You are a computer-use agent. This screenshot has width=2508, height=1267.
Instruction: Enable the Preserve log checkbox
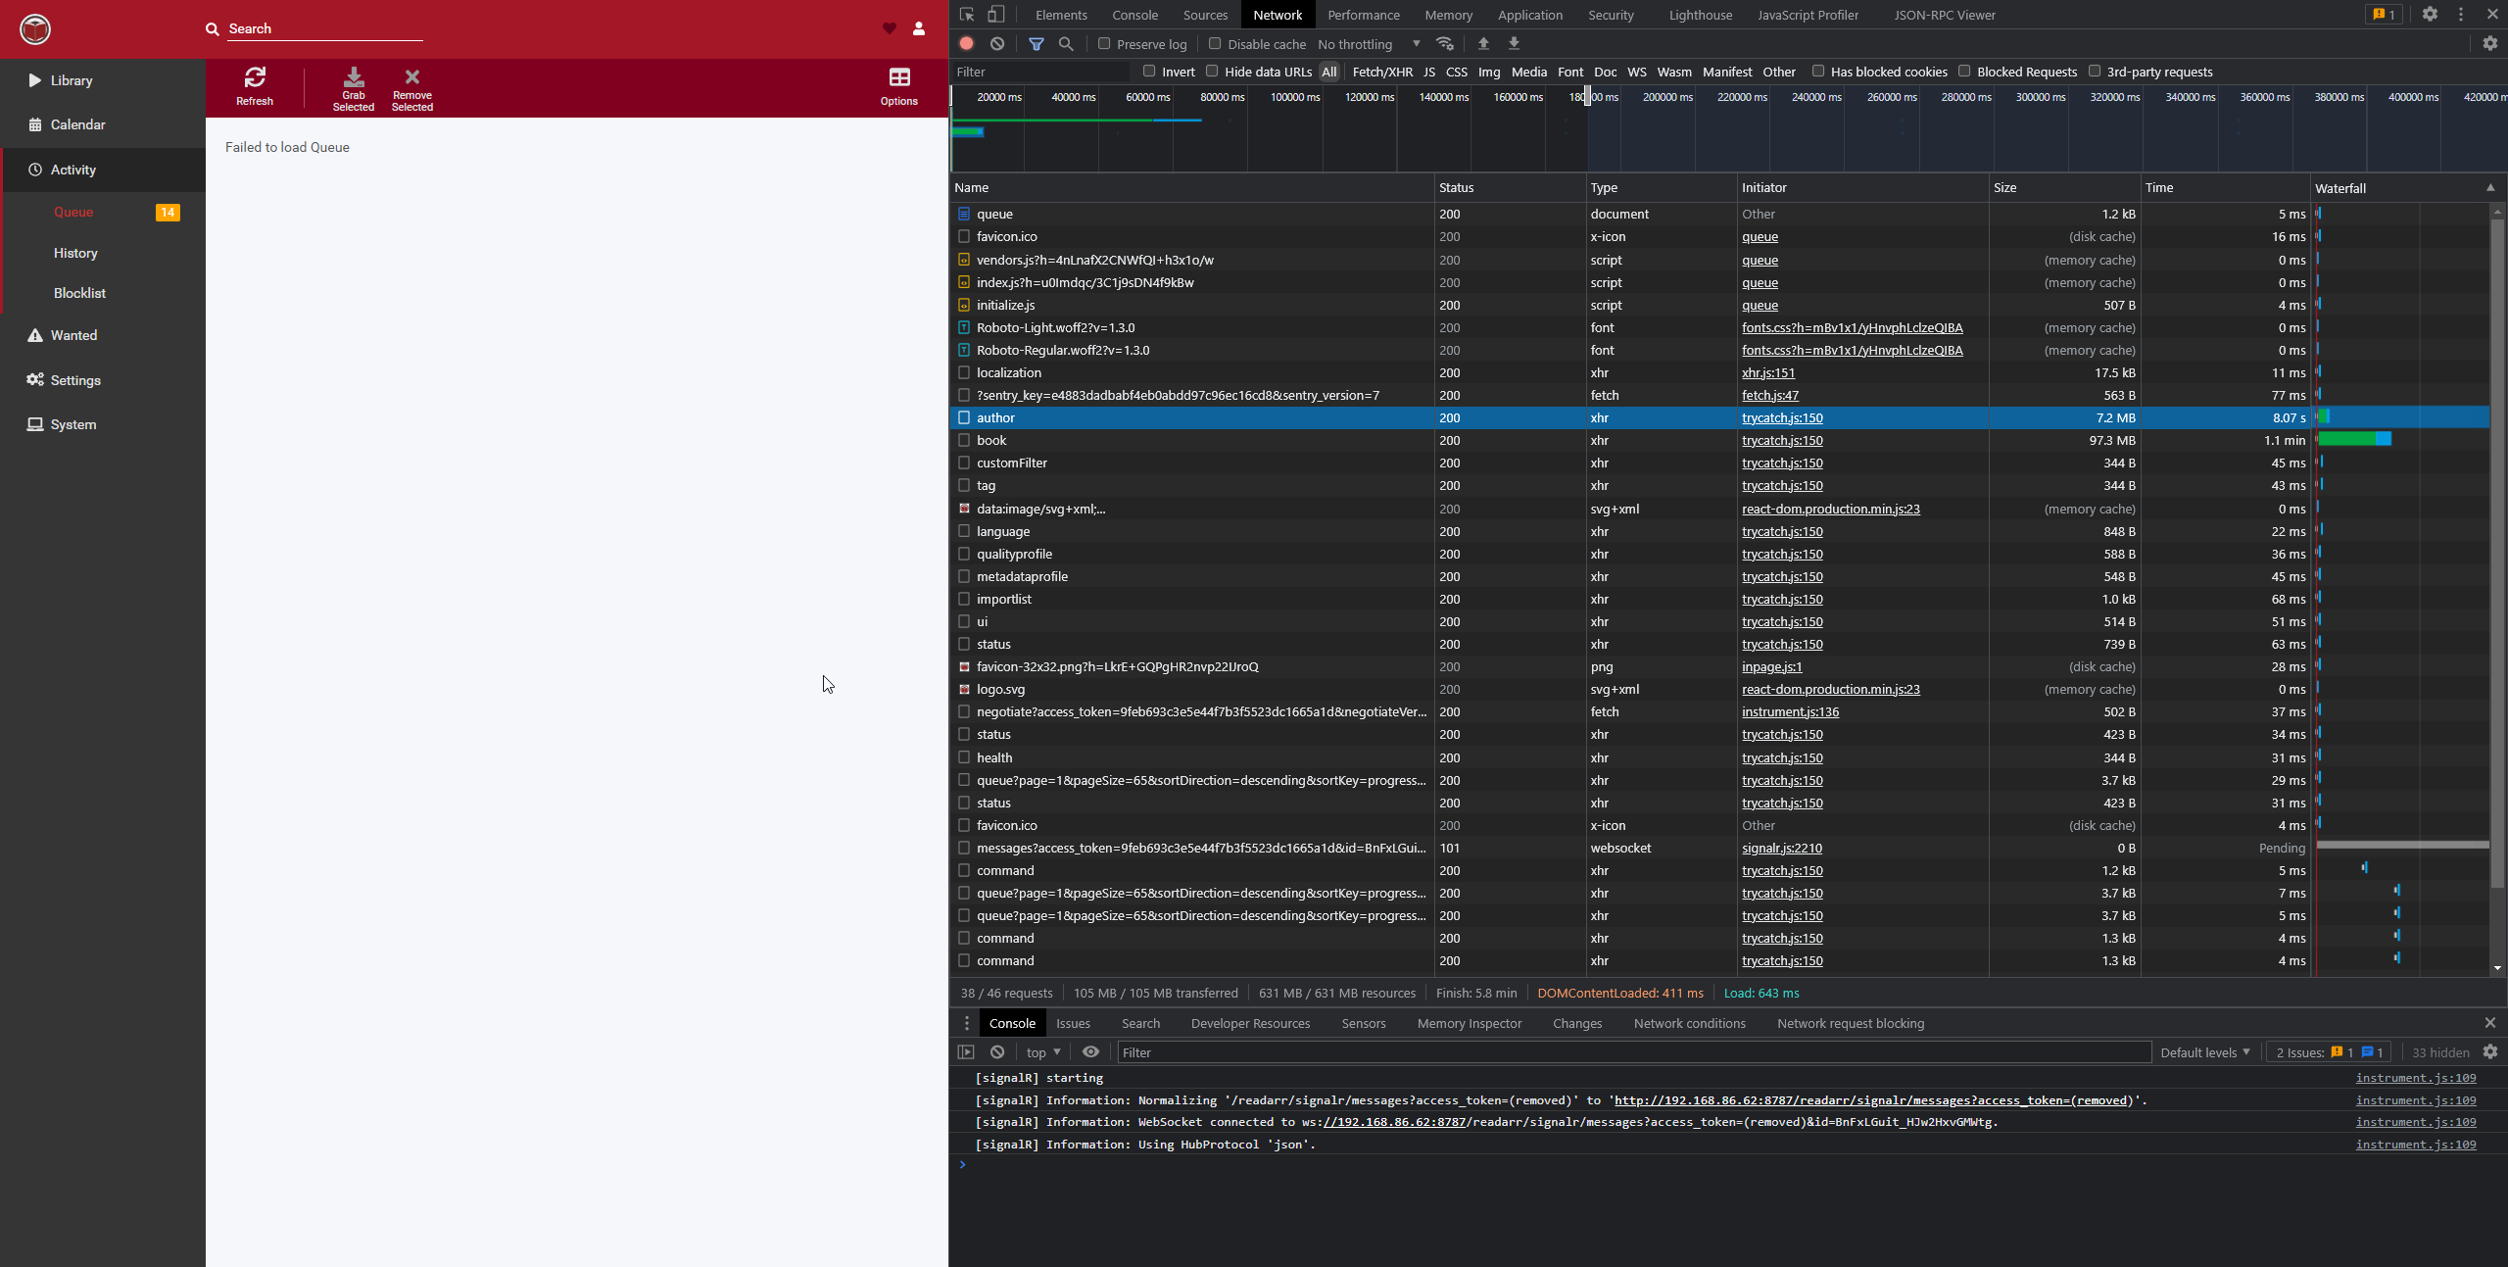tap(1103, 44)
